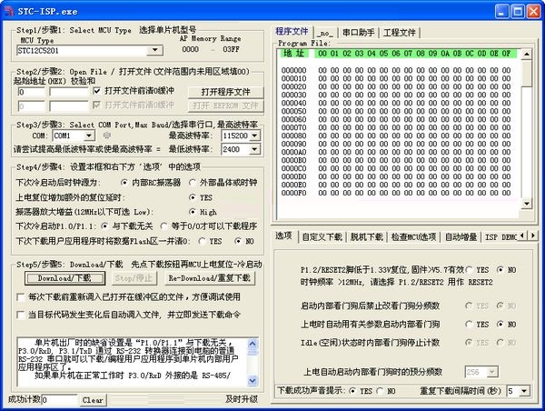
Task: Select NO for P1.2/RESET2 low voltage reset
Action: (500, 270)
